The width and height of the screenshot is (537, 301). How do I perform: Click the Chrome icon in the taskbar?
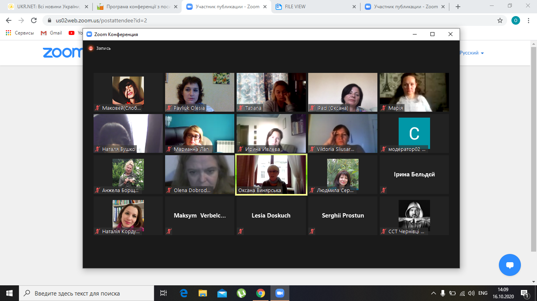[x=260, y=293]
